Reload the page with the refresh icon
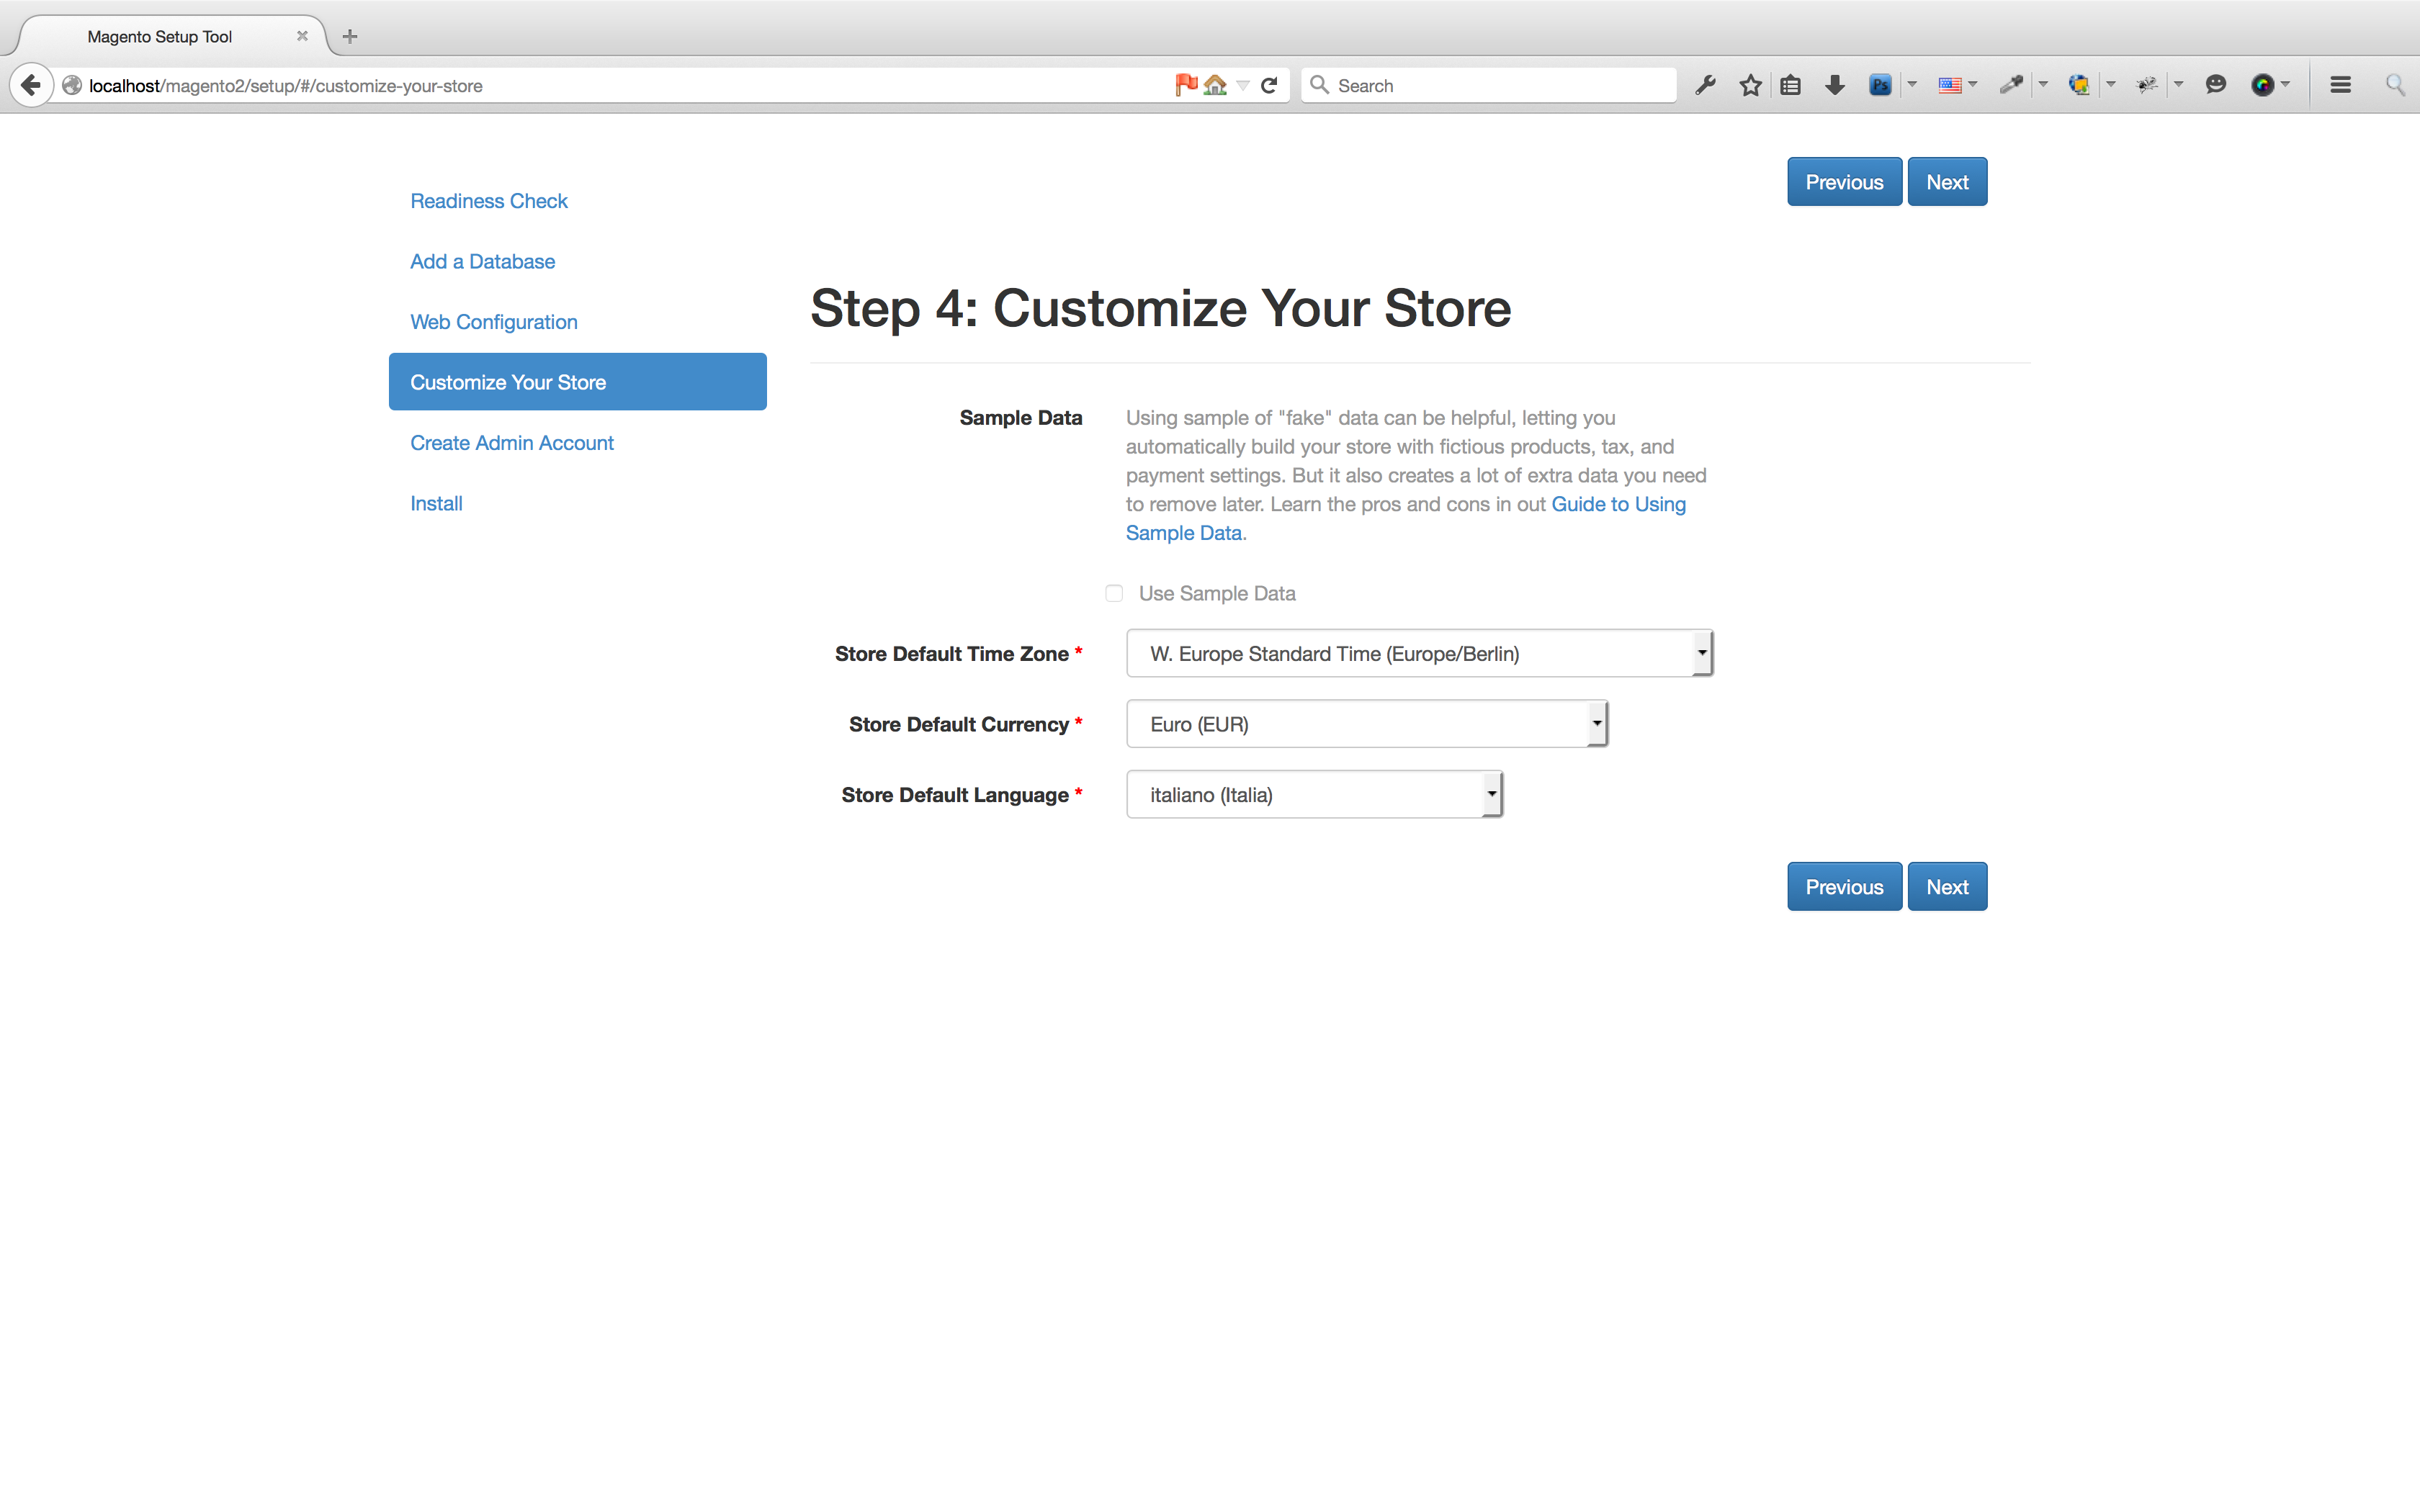2420x1512 pixels. (1269, 85)
